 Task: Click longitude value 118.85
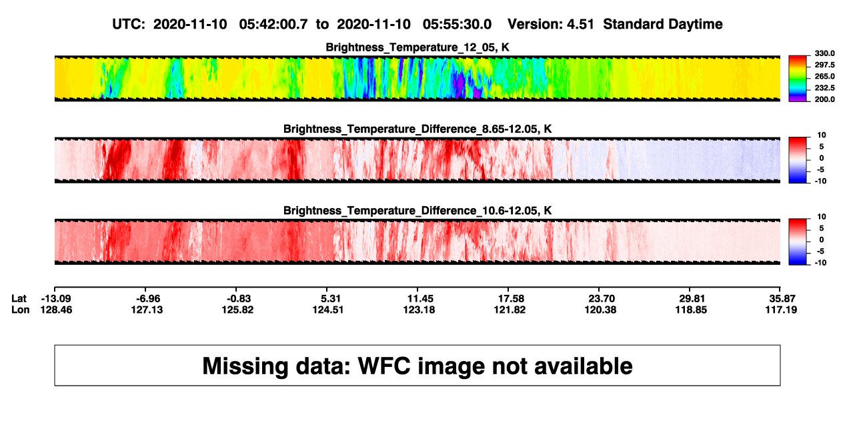tap(690, 310)
